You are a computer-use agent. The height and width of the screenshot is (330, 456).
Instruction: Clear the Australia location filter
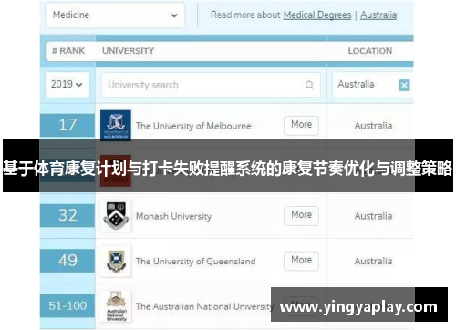tap(404, 85)
